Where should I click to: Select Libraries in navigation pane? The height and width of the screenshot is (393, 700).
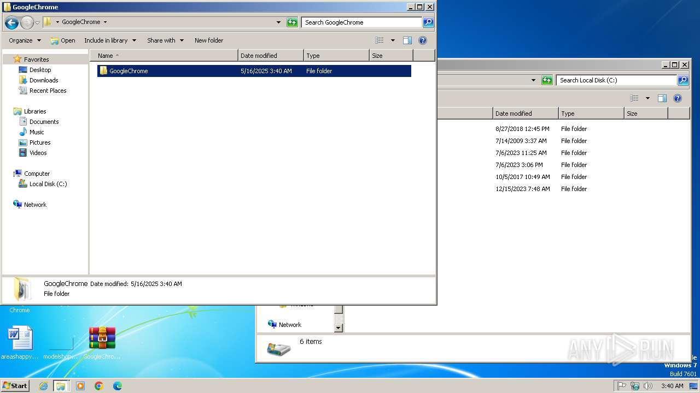coord(35,111)
